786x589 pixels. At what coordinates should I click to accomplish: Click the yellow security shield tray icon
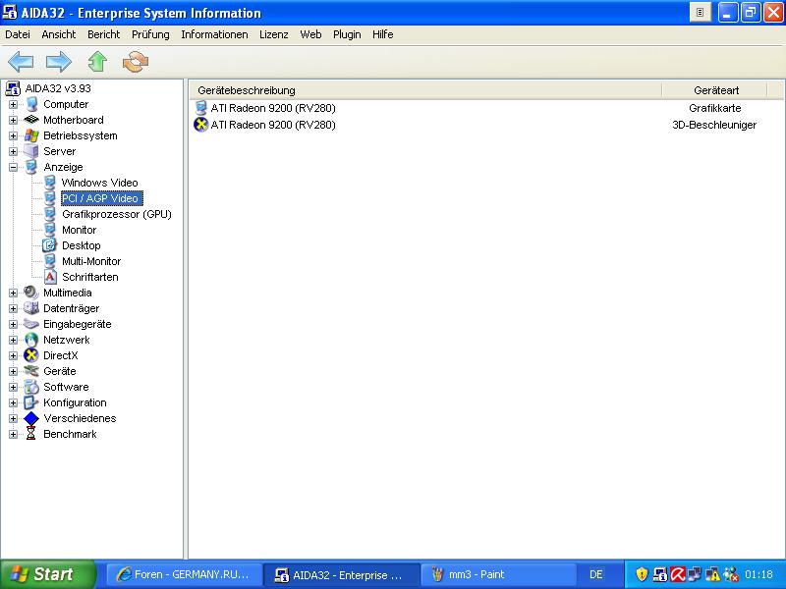coord(642,574)
